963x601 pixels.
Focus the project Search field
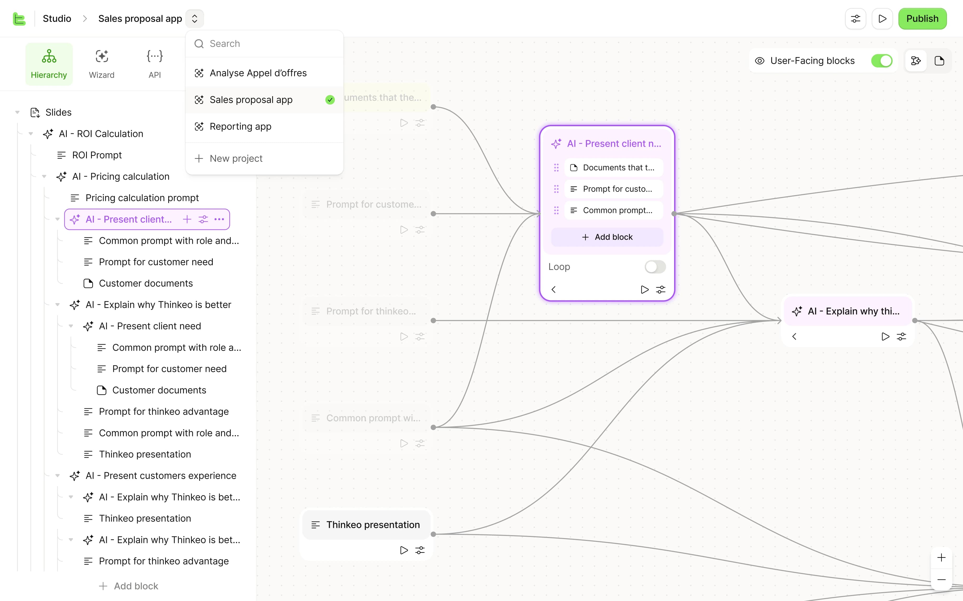click(x=265, y=44)
